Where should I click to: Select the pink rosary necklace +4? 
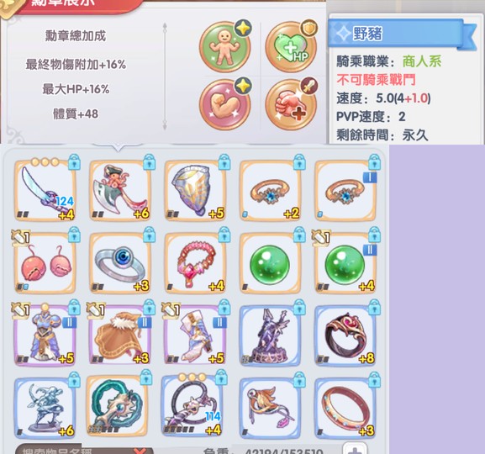196,263
